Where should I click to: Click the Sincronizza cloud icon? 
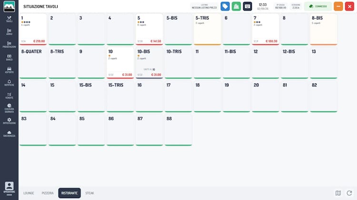click(x=9, y=134)
